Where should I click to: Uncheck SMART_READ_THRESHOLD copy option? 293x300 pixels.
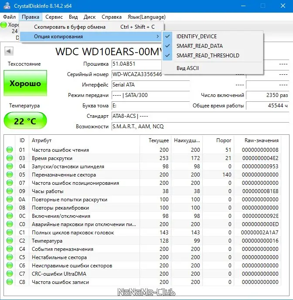(213, 56)
